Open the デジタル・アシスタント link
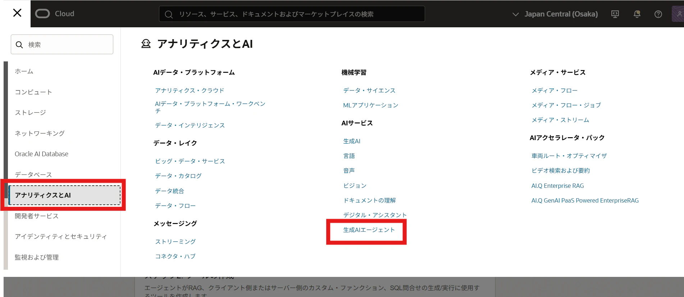Image resolution: width=684 pixels, height=297 pixels. pyautogui.click(x=375, y=215)
